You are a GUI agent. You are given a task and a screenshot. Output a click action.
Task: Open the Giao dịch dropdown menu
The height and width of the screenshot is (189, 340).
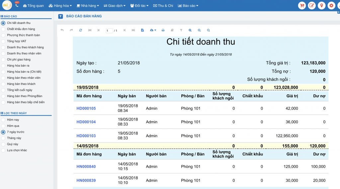[115, 6]
